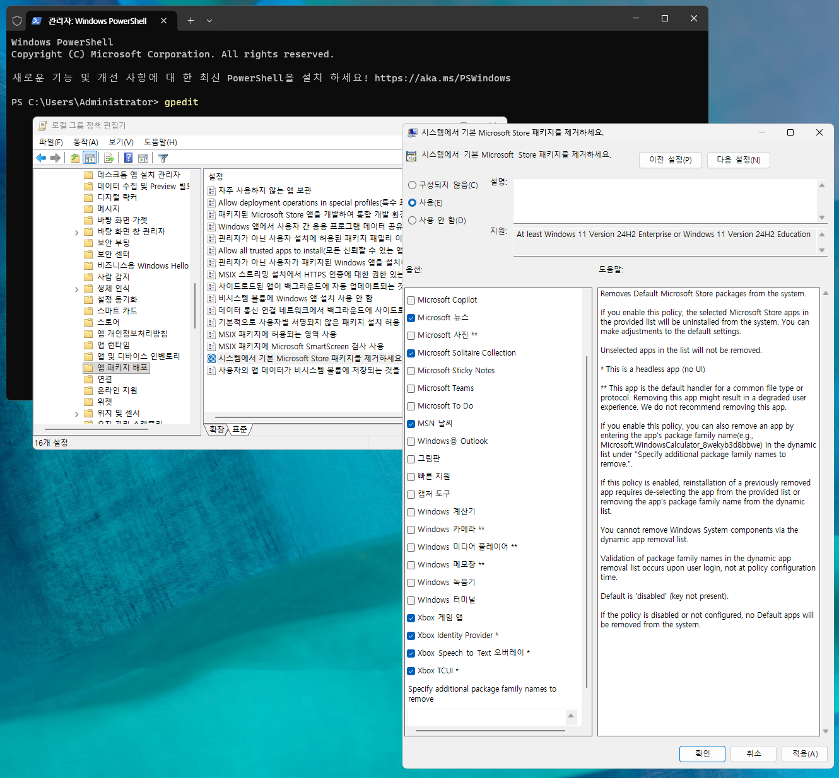Click folder icon of 스토어 tree item
This screenshot has height=778, width=839.
pos(89,322)
